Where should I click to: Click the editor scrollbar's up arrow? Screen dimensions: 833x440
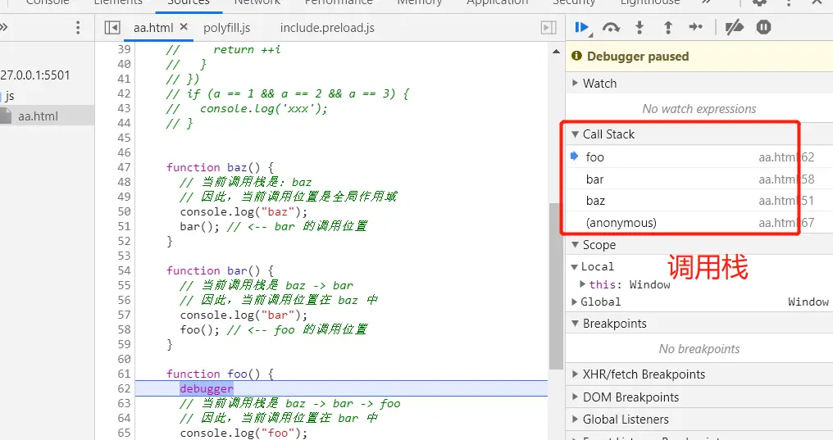coord(556,52)
